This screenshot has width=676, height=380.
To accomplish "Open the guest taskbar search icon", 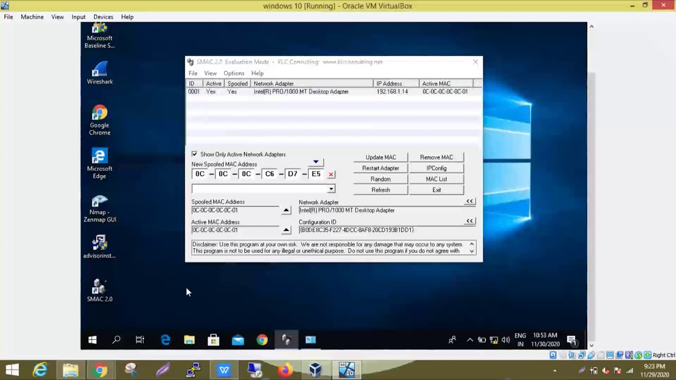I will [116, 340].
